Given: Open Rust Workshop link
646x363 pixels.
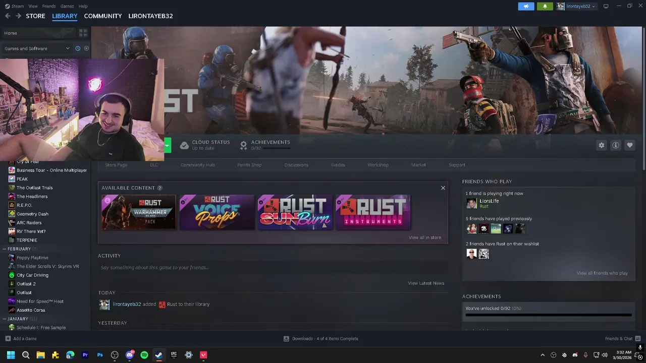Looking at the screenshot, I should tap(378, 165).
